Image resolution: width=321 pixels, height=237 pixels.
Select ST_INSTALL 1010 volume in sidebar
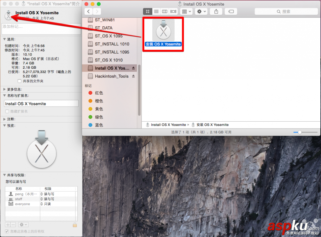[109, 44]
